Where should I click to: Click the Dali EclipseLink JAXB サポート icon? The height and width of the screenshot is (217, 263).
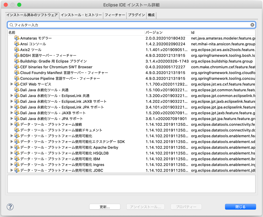[17, 101]
